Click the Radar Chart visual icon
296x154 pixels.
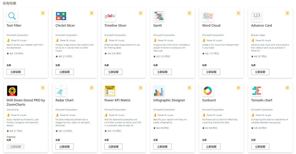61,91
